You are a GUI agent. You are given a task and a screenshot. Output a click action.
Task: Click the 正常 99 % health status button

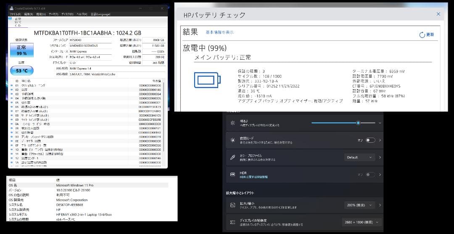pyautogui.click(x=22, y=50)
